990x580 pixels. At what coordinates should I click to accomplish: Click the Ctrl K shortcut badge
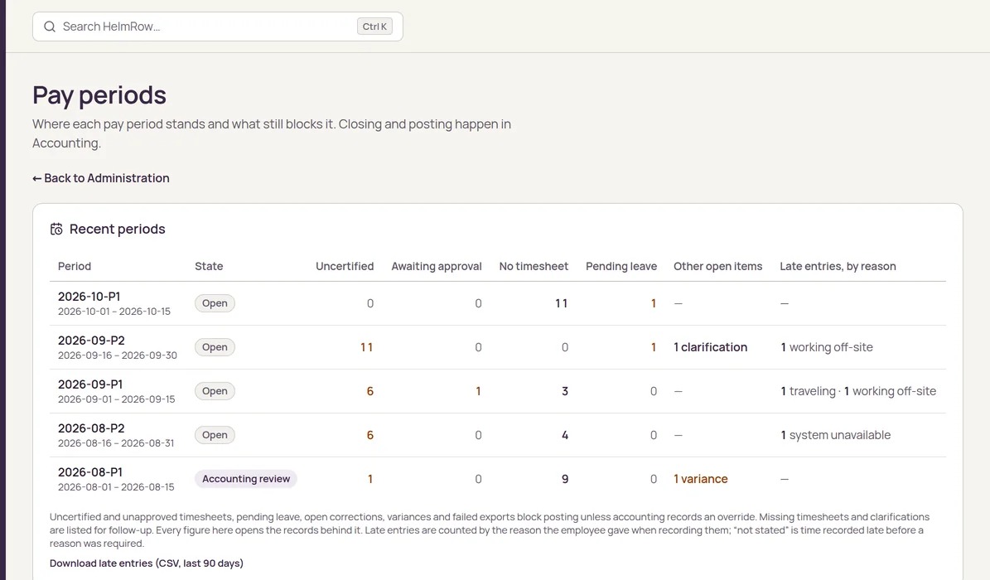[374, 27]
